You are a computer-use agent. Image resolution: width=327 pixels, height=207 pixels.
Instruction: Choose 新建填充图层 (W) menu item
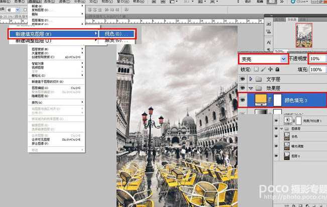click(x=54, y=34)
